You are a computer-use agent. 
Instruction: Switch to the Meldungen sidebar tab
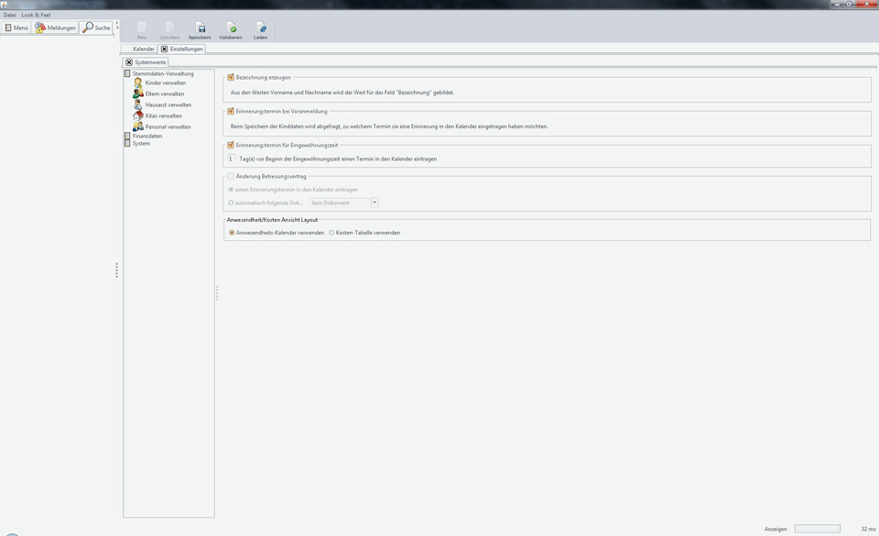tap(55, 27)
